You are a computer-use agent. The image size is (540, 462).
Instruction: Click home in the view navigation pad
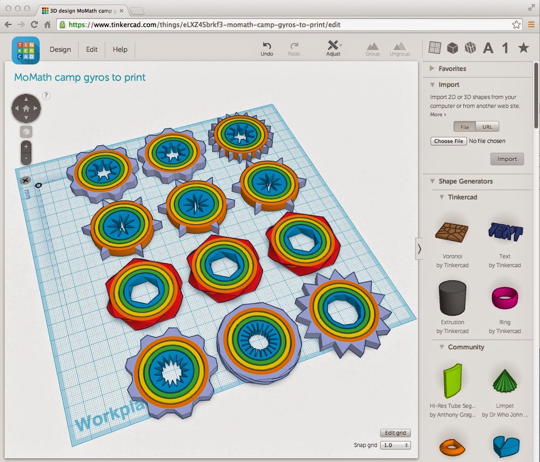tap(26, 108)
